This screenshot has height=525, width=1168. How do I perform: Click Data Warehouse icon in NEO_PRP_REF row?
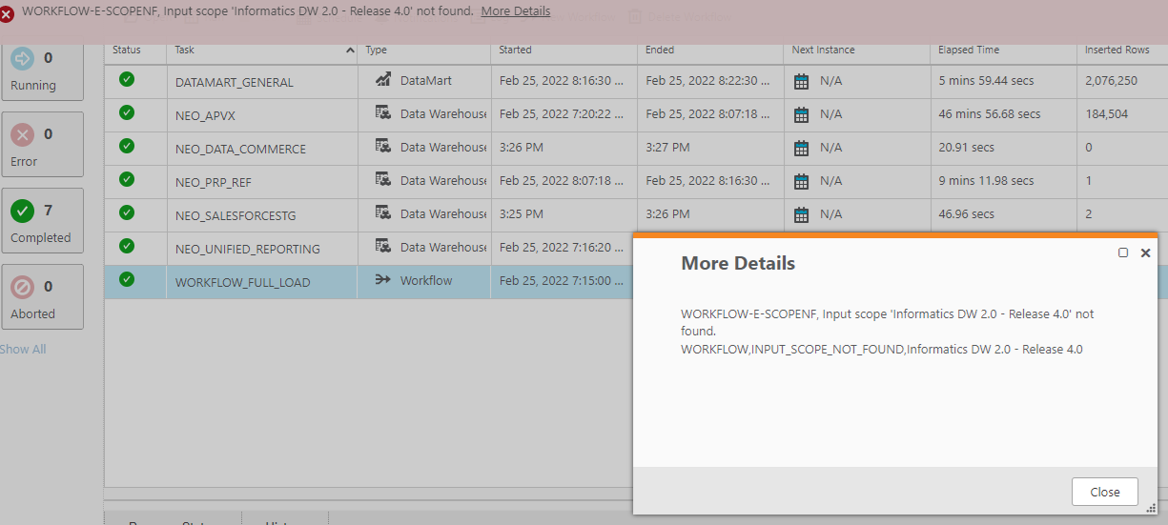coord(383,179)
